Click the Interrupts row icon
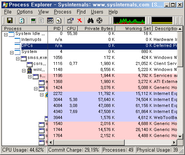The width and height of the screenshot is (185, 155). (17, 40)
